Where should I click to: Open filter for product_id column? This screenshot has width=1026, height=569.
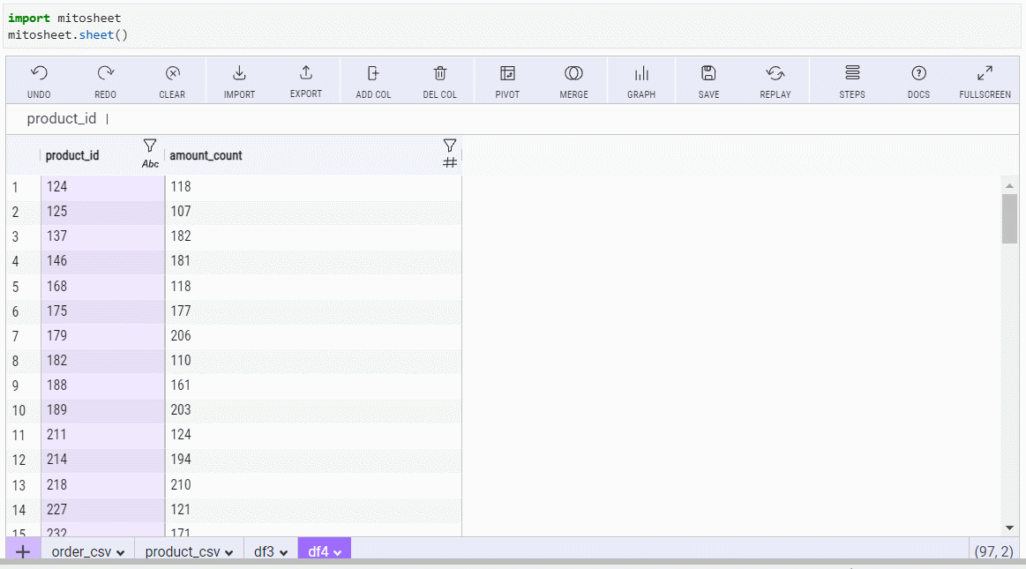[x=150, y=146]
